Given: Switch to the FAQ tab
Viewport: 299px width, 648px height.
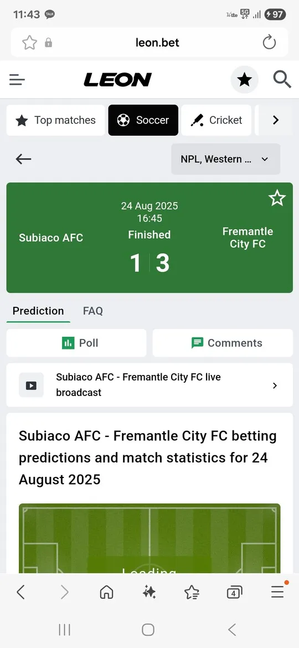Looking at the screenshot, I should click(x=93, y=311).
